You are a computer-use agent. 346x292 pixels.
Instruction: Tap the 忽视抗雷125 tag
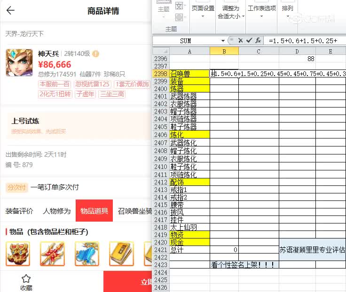tap(93, 84)
